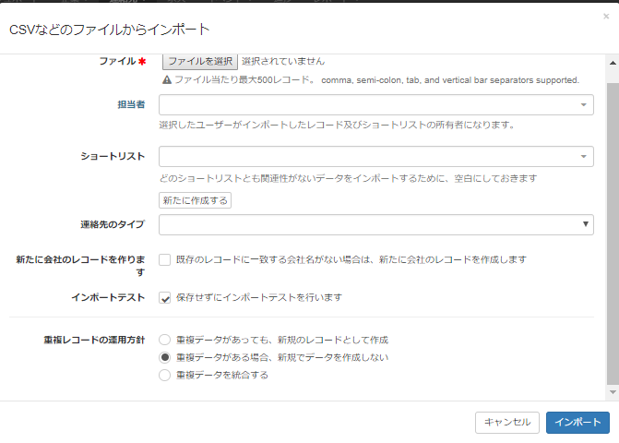Select 重複データがある場合、新規でデータを作成しない radio

click(164, 357)
